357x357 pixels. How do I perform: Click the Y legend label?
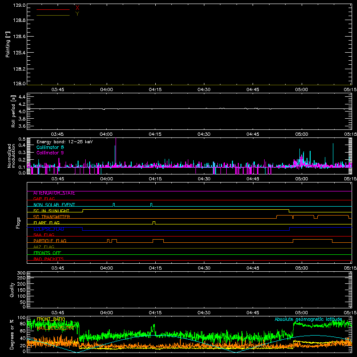[77, 14]
